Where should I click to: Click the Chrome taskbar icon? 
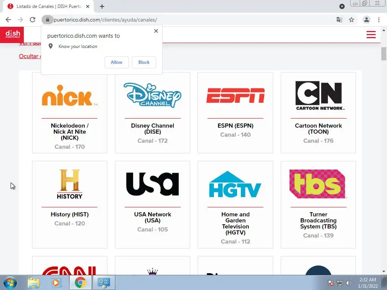[80, 282]
